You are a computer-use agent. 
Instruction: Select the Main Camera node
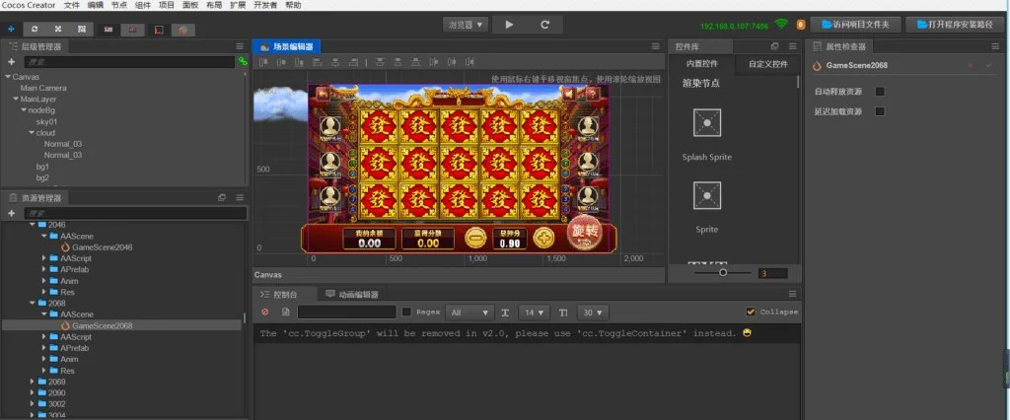point(43,88)
